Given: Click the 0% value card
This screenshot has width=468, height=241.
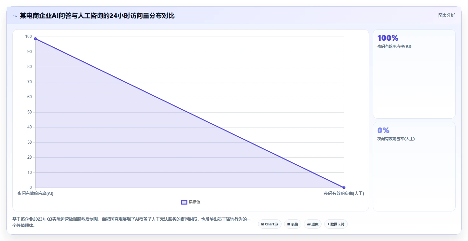Looking at the screenshot, I should click(x=414, y=166).
